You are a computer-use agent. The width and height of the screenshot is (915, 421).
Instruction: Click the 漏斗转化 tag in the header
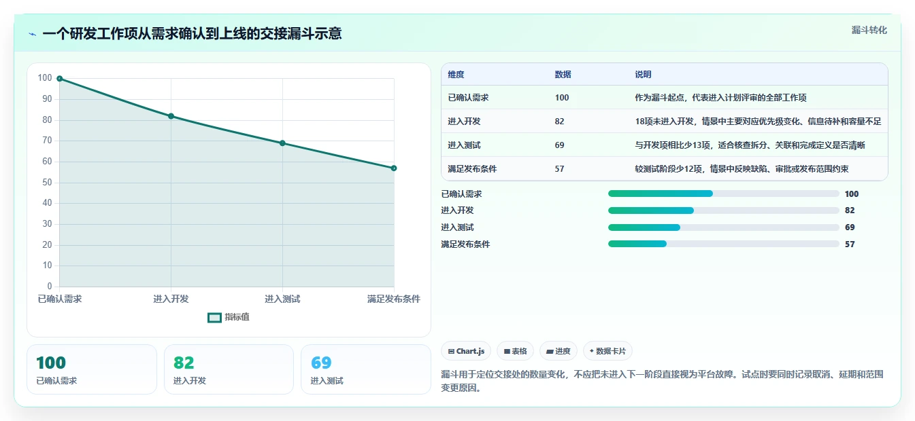coord(869,30)
